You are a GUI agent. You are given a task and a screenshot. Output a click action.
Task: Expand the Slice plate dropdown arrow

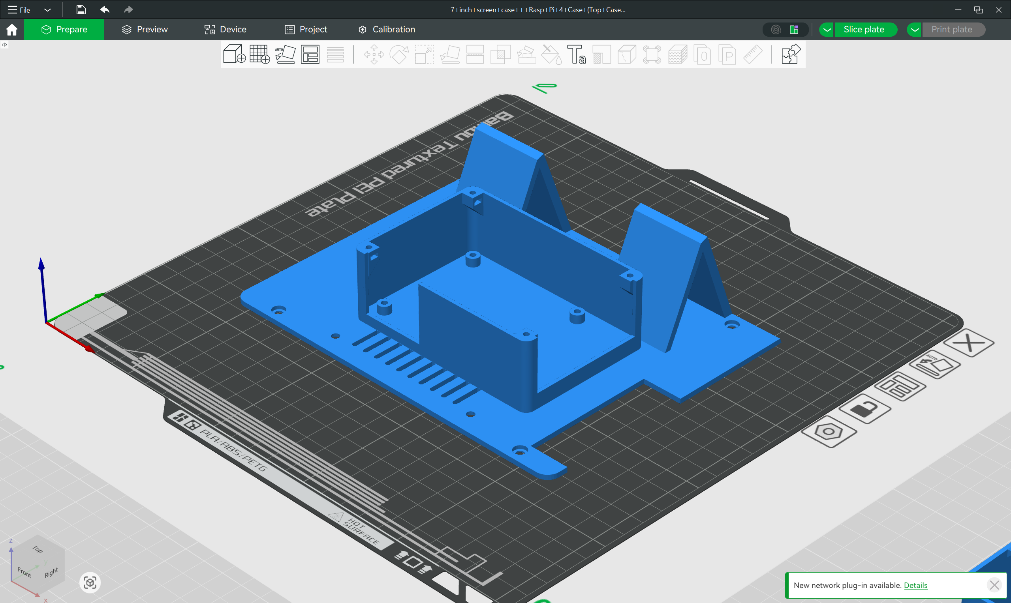(x=827, y=30)
